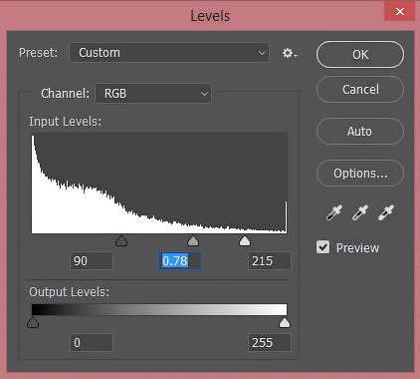Viewport: 420px width, 379px height.
Task: Select the gray point eyedropper
Action: [x=360, y=212]
